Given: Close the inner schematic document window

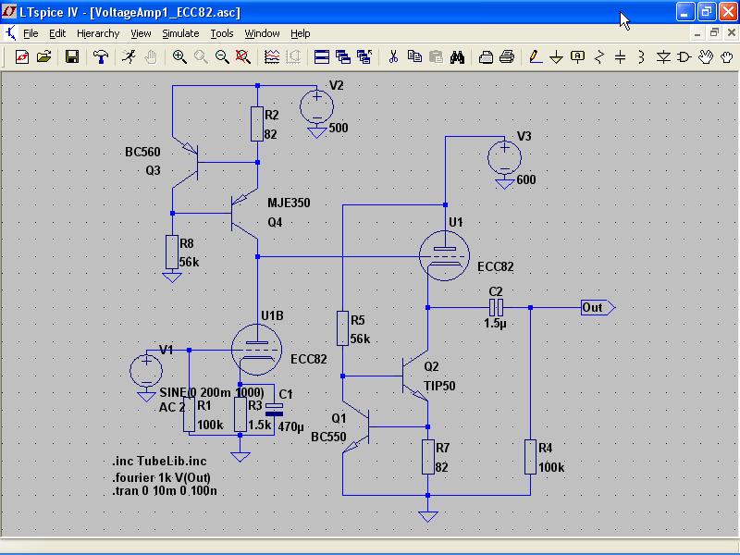Looking at the screenshot, I should pyautogui.click(x=731, y=33).
